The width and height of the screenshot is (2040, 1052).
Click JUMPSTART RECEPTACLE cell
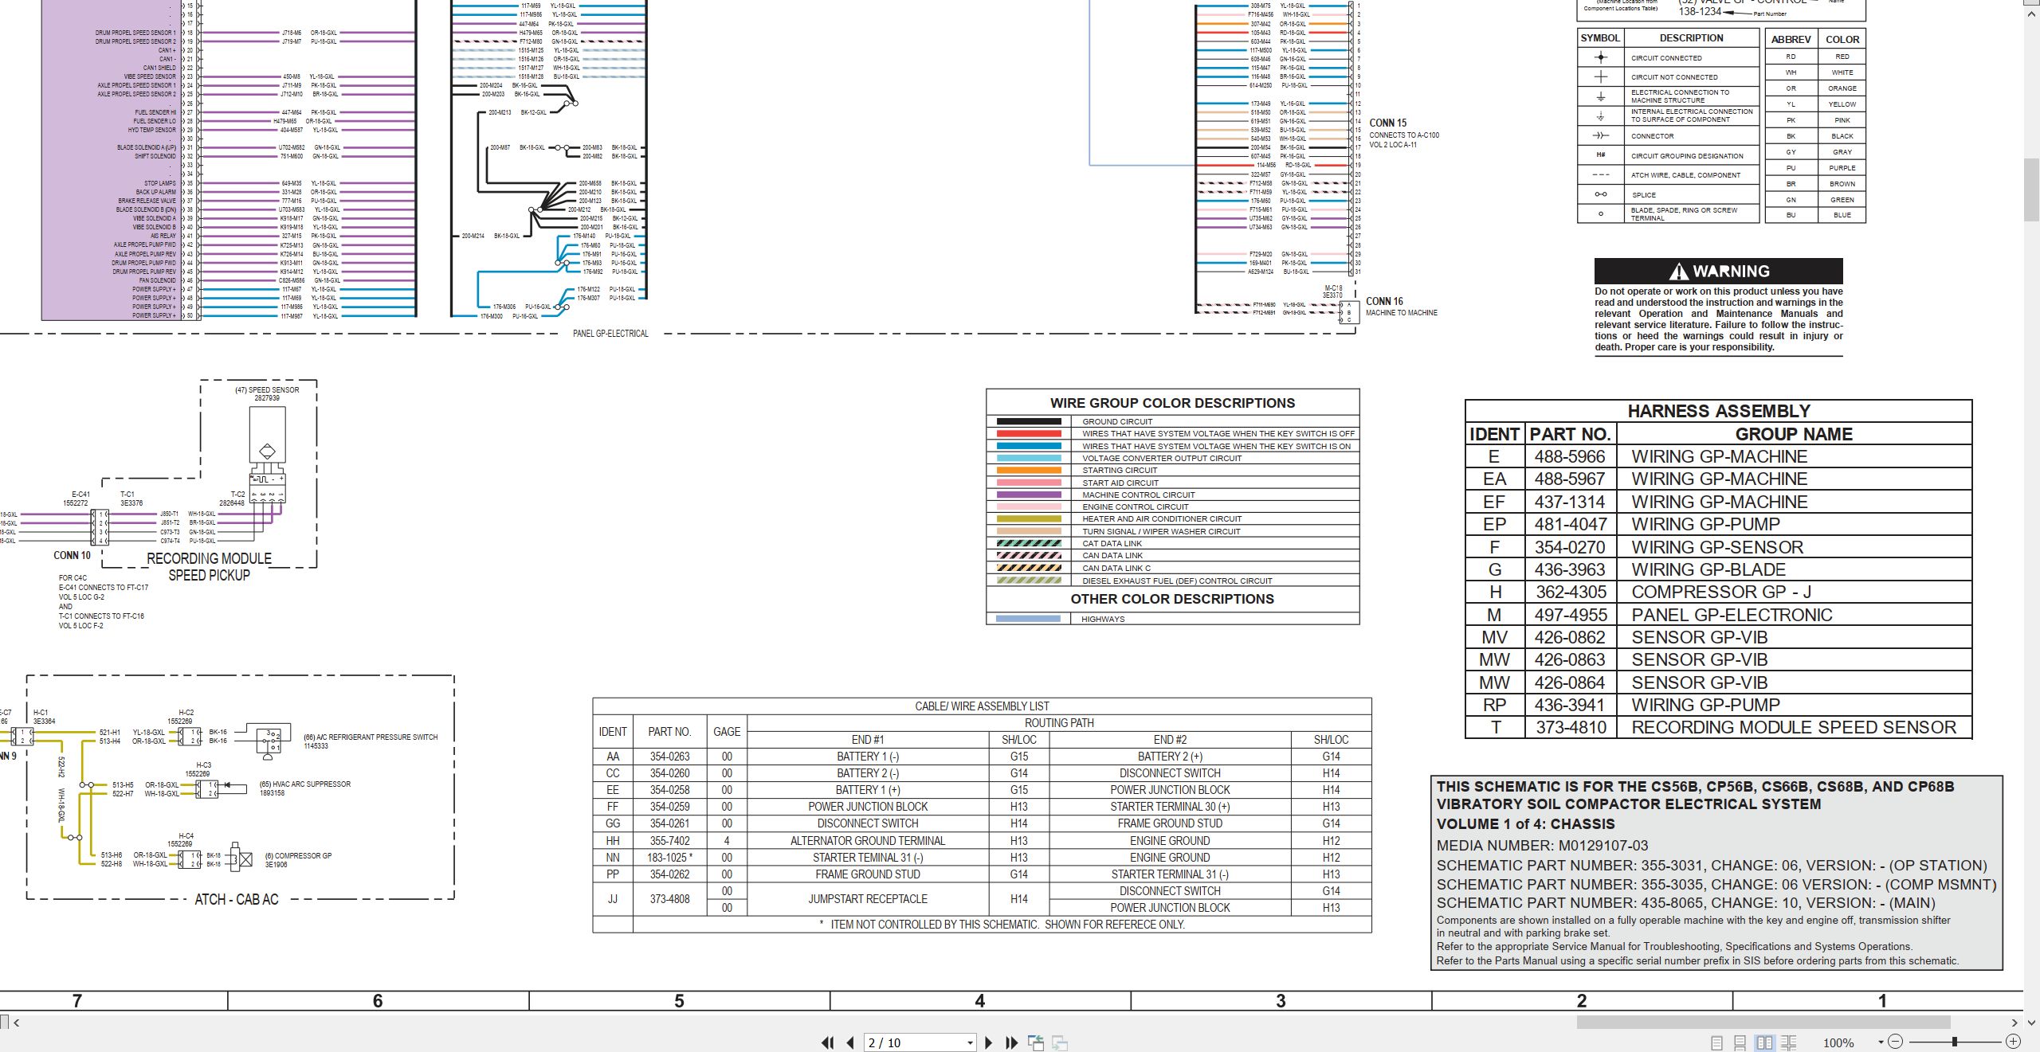(x=868, y=899)
